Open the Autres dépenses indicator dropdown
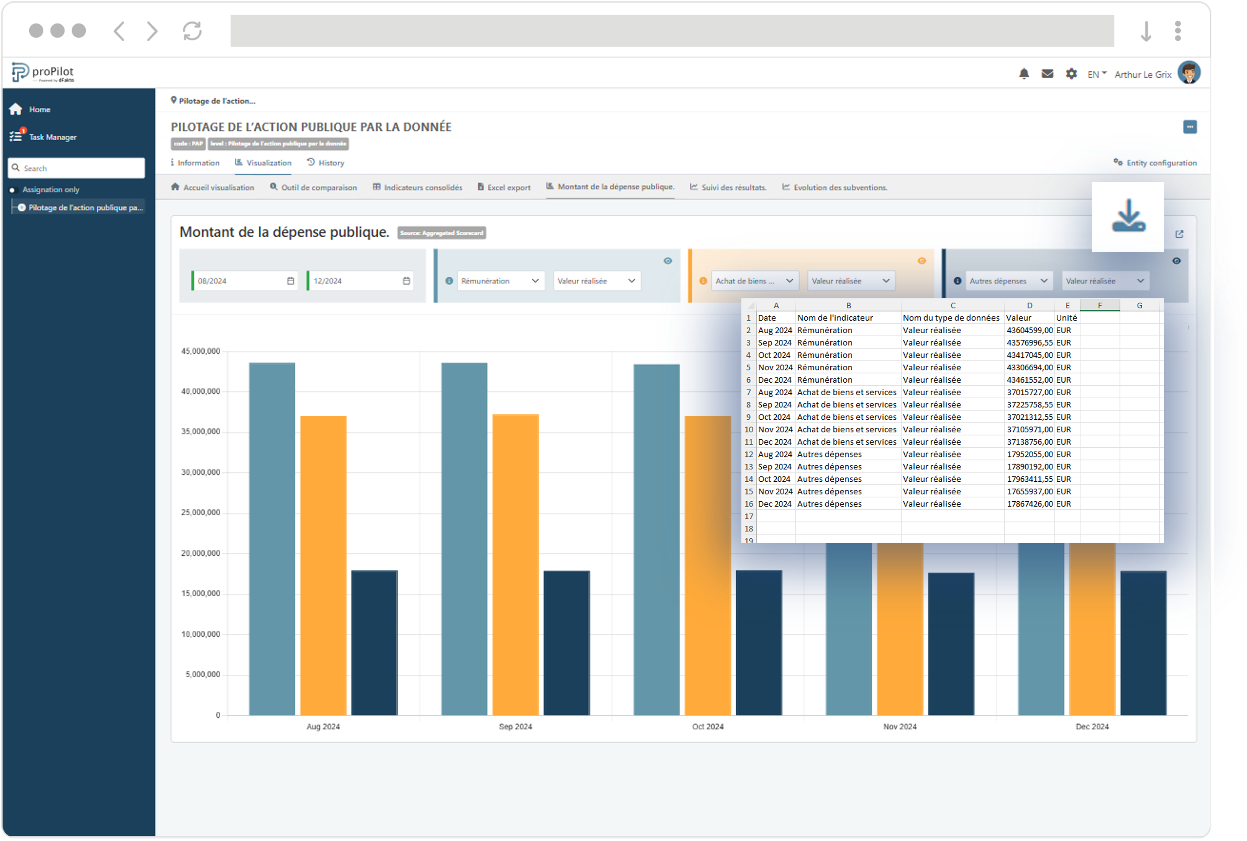The image size is (1247, 841). coord(1008,281)
